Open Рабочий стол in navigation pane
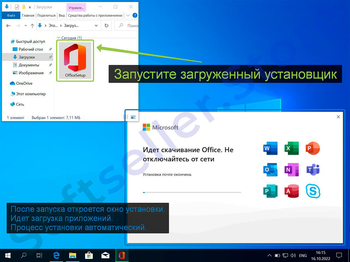This screenshot has height=262, width=350. pos(28,49)
